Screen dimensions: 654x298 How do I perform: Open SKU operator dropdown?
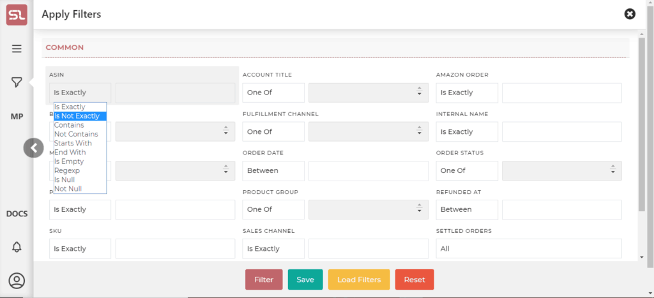[80, 248]
